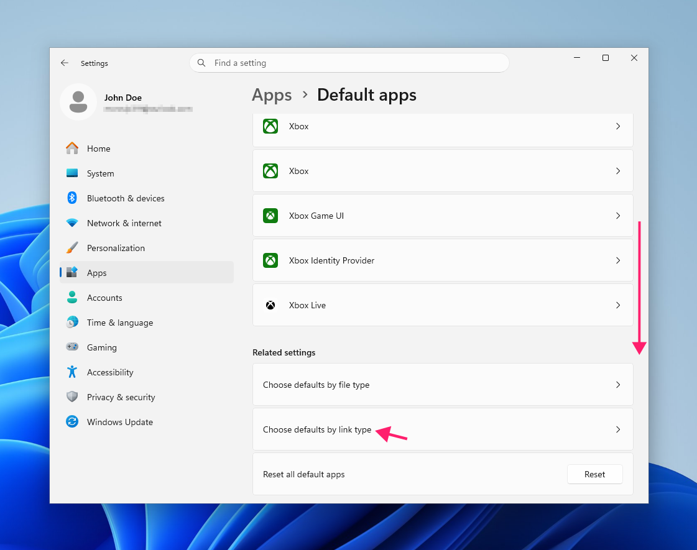Click the Bluetooth & devices icon
Screen dimensions: 697x550
(x=72, y=198)
